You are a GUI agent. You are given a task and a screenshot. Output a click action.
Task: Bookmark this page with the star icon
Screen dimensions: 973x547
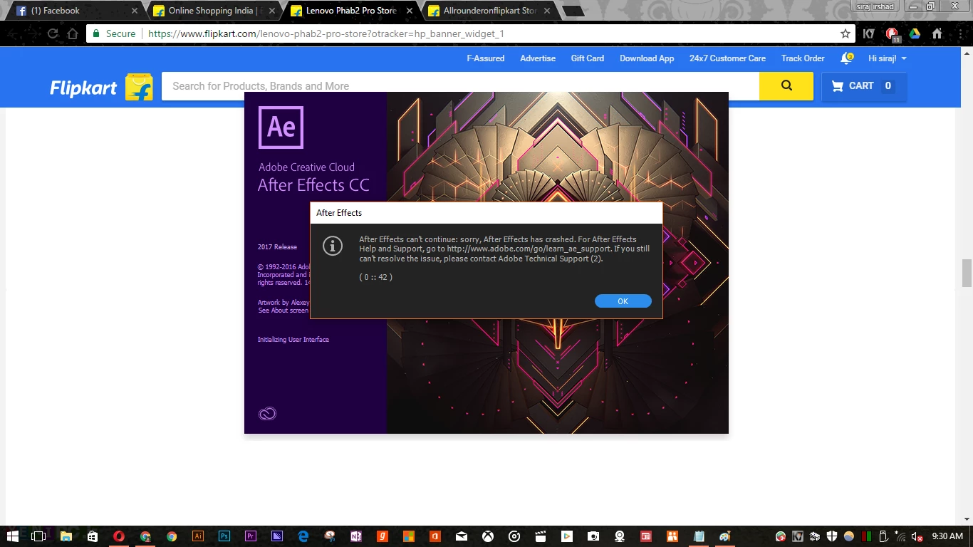pyautogui.click(x=845, y=33)
